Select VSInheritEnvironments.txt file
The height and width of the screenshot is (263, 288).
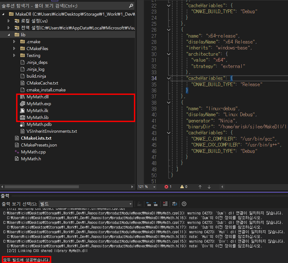pos(52,131)
